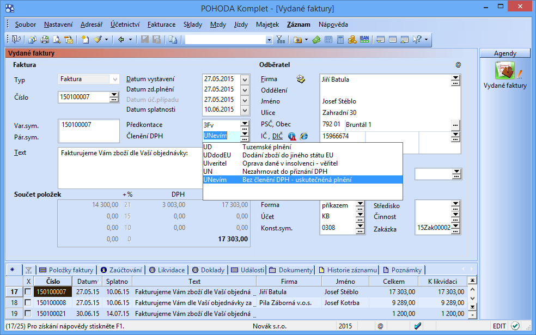Switch to the Likvidace tab
This screenshot has height=335, width=536.
pyautogui.click(x=167, y=270)
